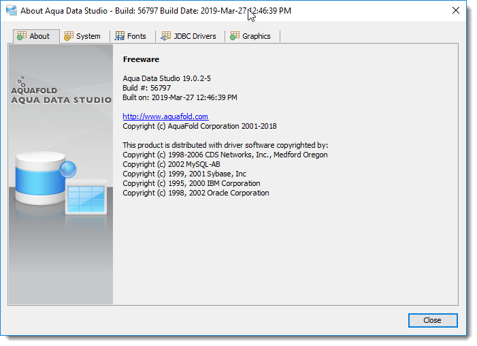This screenshot has height=346, width=477.
Task: Click the Oracle Corporation copyright line
Action: (x=196, y=193)
